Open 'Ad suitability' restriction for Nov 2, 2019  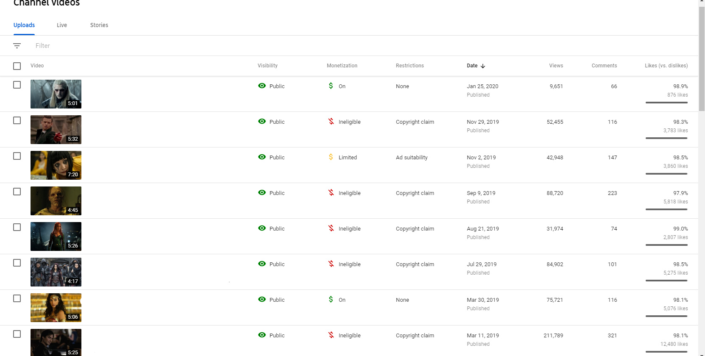[412, 157]
